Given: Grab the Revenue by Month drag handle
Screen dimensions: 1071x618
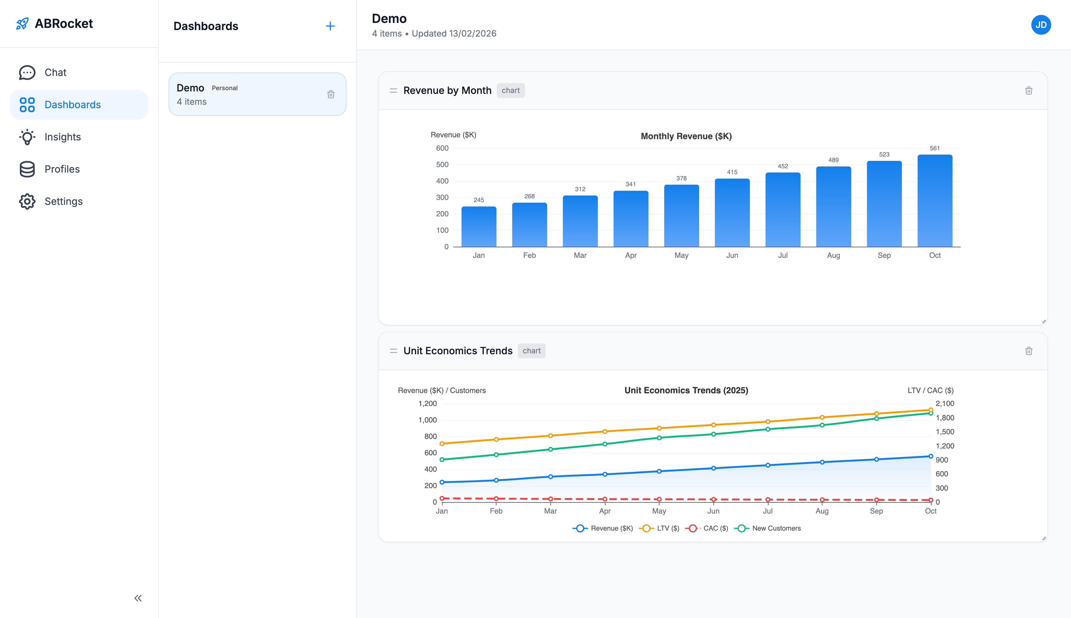Looking at the screenshot, I should coord(393,90).
